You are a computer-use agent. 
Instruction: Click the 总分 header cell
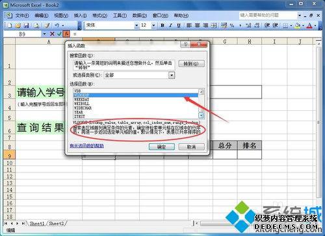225,145
